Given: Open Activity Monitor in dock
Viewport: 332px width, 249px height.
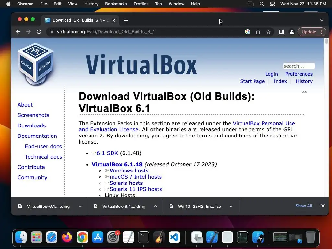Looking at the screenshot, I should 243,237.
